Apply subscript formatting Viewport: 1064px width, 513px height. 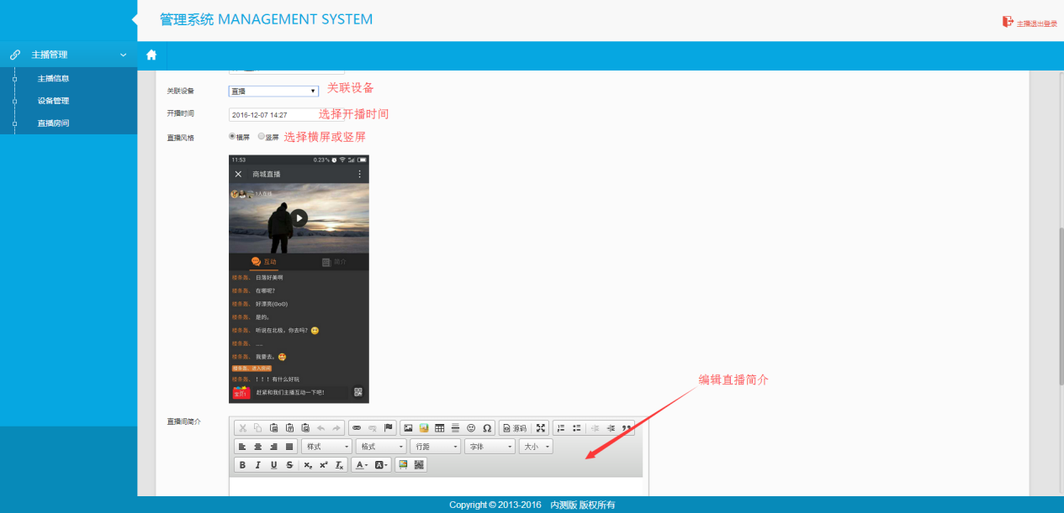point(309,465)
